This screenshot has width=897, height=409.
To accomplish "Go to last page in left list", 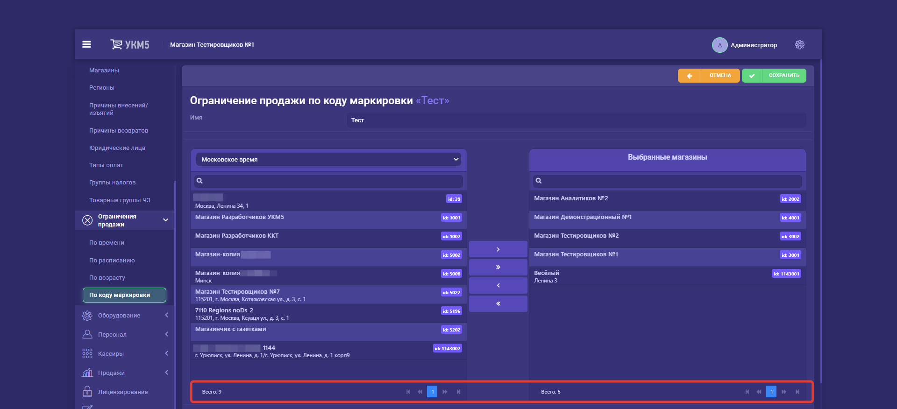I will tap(458, 392).
